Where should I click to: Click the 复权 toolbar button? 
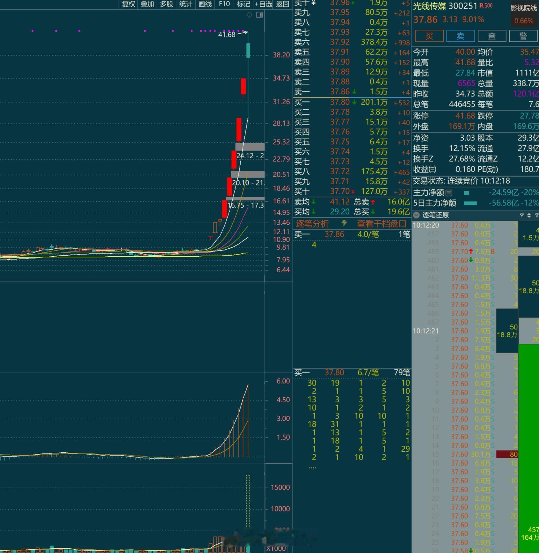click(128, 4)
